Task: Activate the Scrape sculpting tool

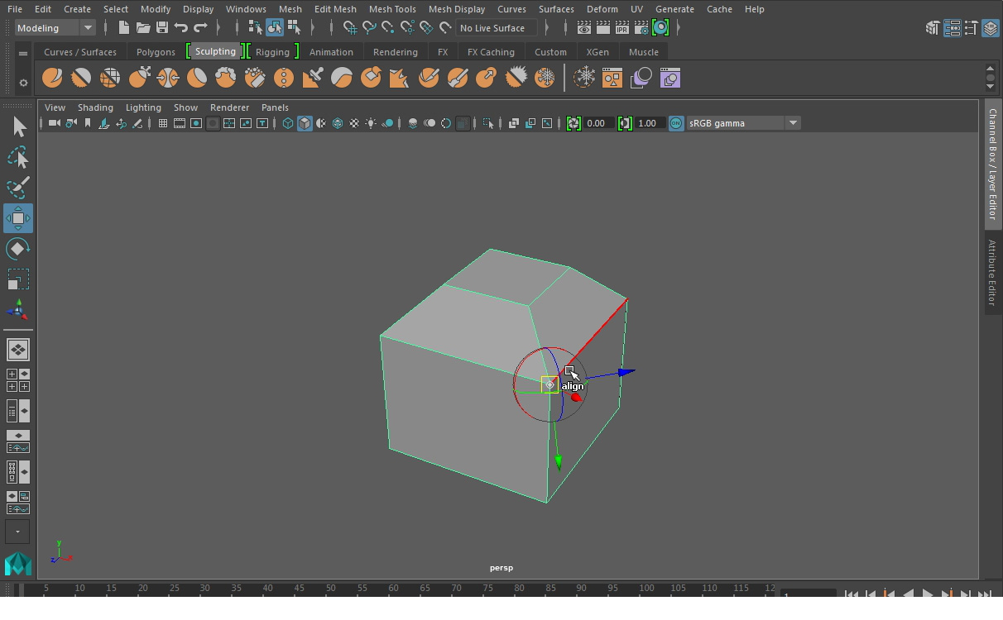Action: [371, 78]
